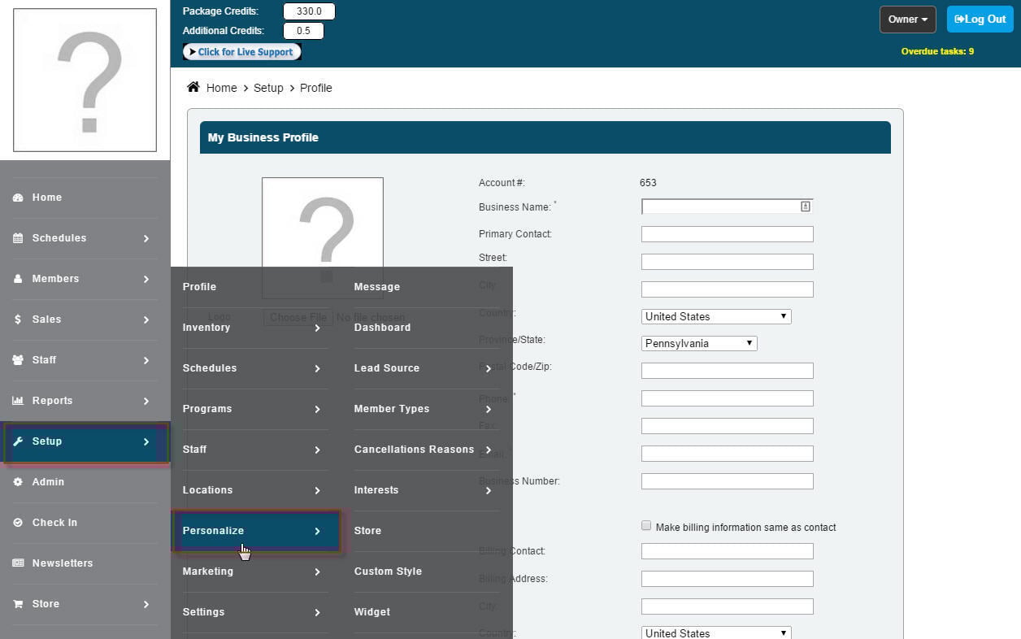The width and height of the screenshot is (1021, 639).
Task: Choose Widget from the Personalize submenu
Action: click(x=372, y=612)
